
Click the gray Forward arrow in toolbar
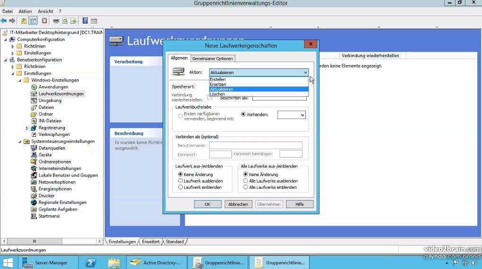coord(12,21)
